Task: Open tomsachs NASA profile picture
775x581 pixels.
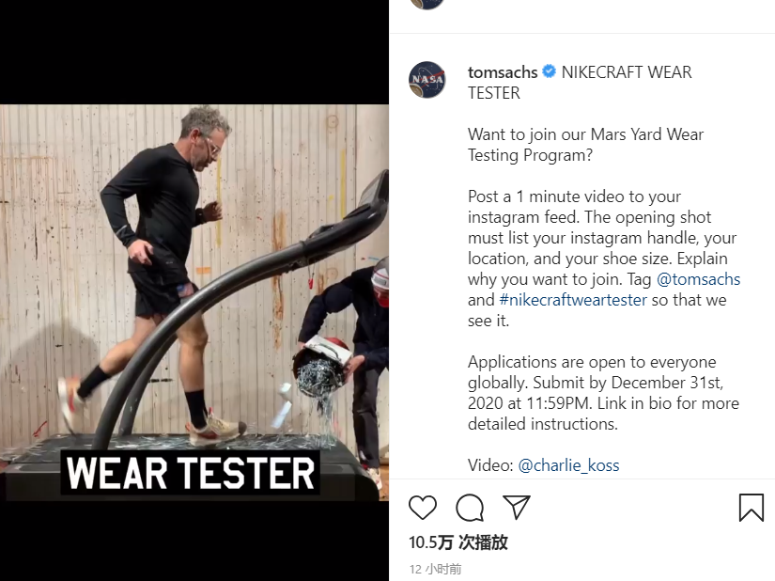Action: [x=427, y=80]
